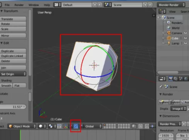Open the Global orientation dropdown

93,127
